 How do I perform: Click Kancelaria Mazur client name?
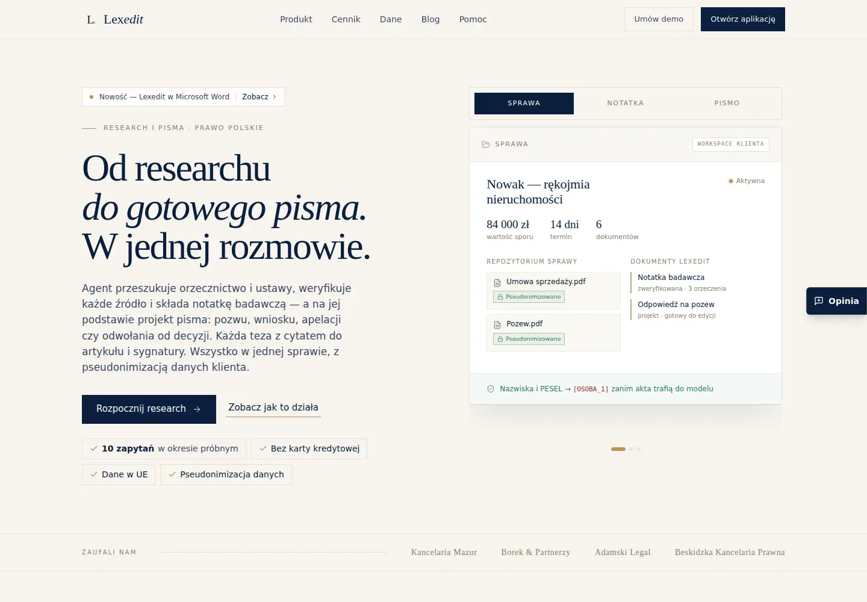[x=444, y=552]
